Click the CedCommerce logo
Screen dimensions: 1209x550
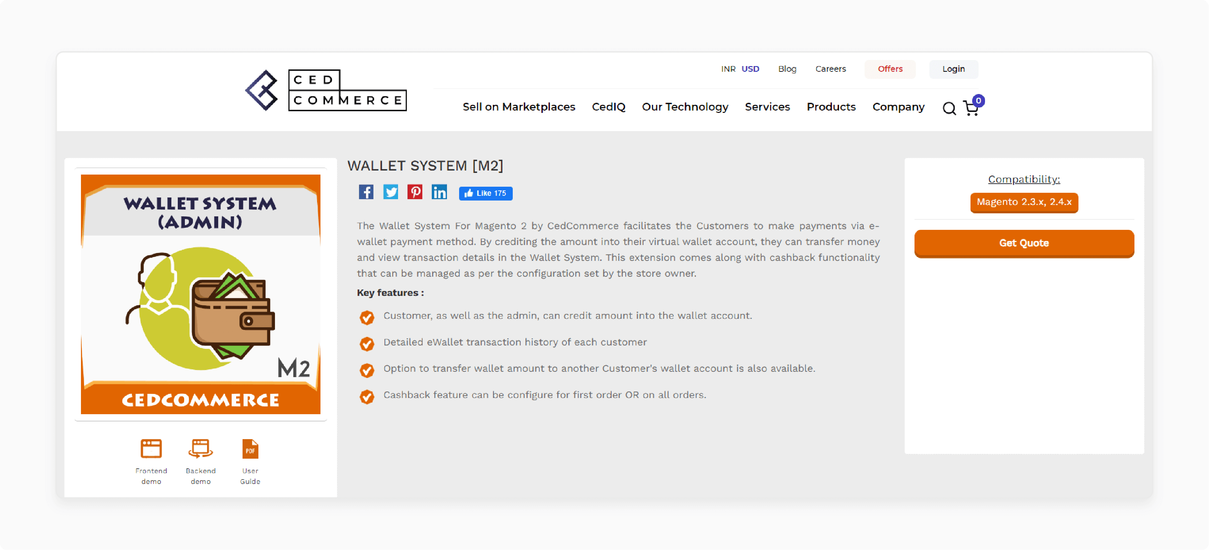326,90
